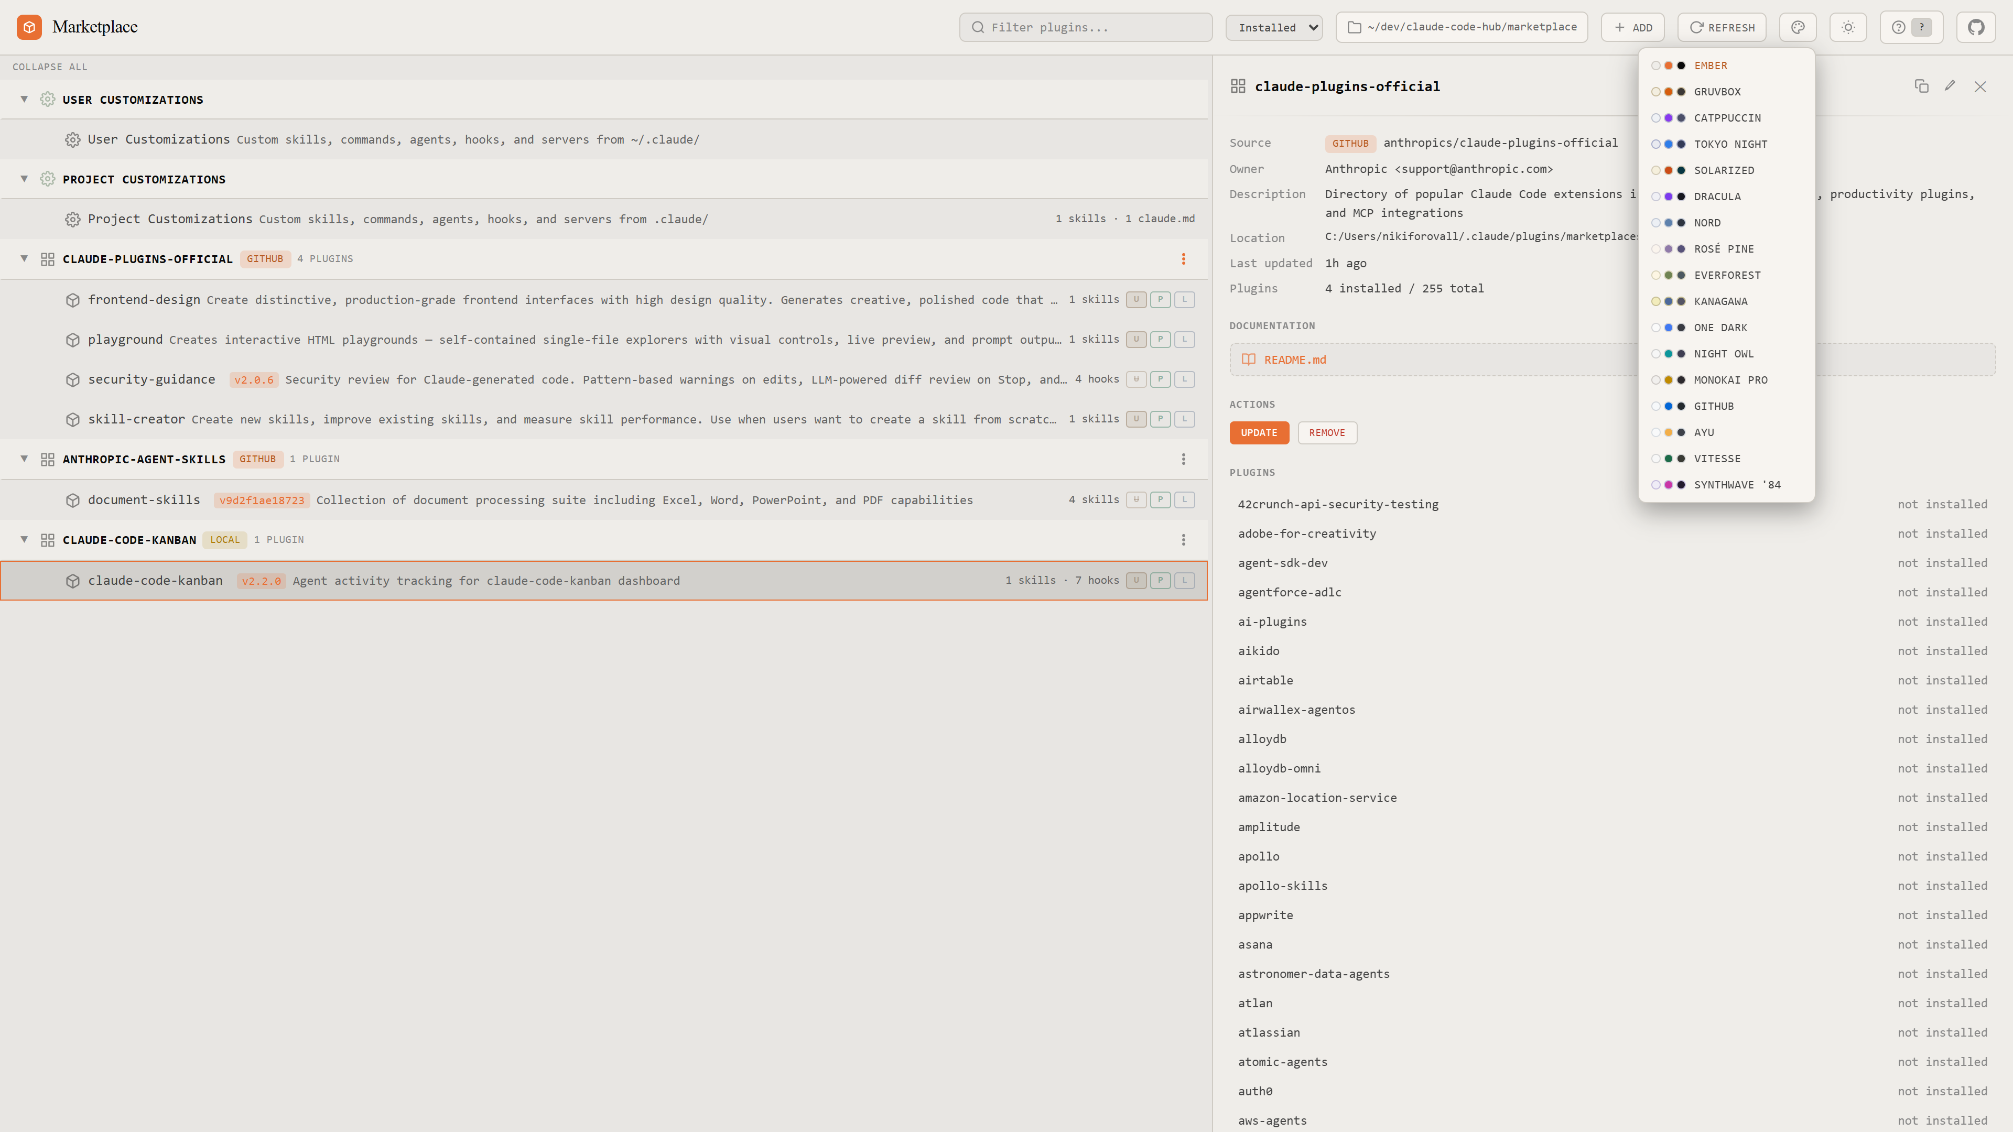Collapse the claude-code-kanban group
Viewport: 2013px width, 1132px height.
24,539
